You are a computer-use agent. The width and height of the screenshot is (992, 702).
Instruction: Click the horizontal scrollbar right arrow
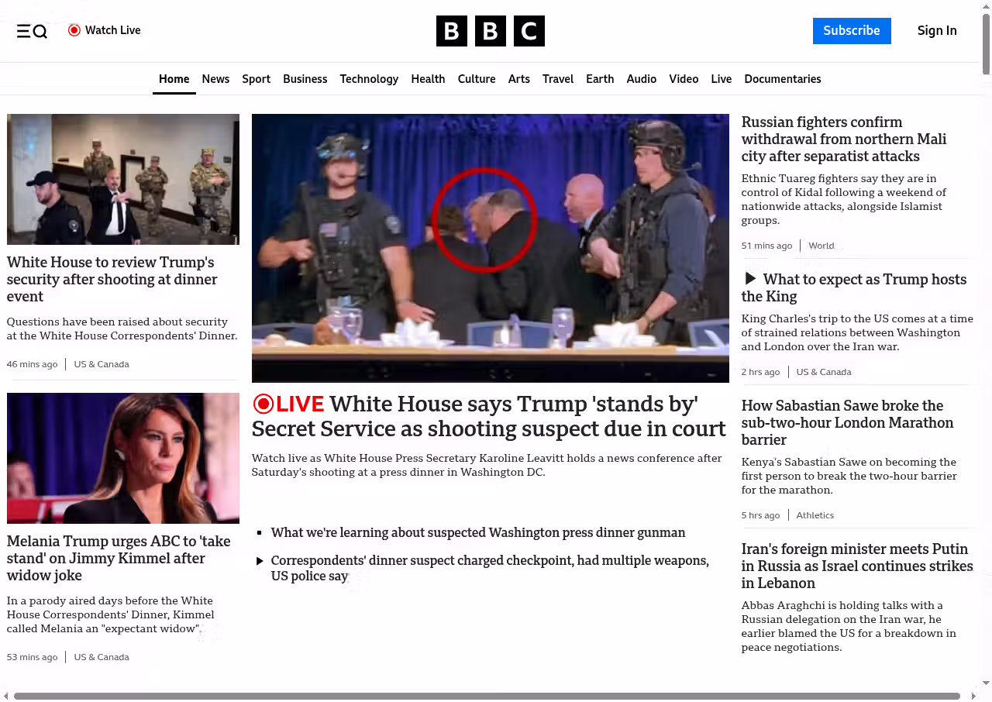coord(973,696)
